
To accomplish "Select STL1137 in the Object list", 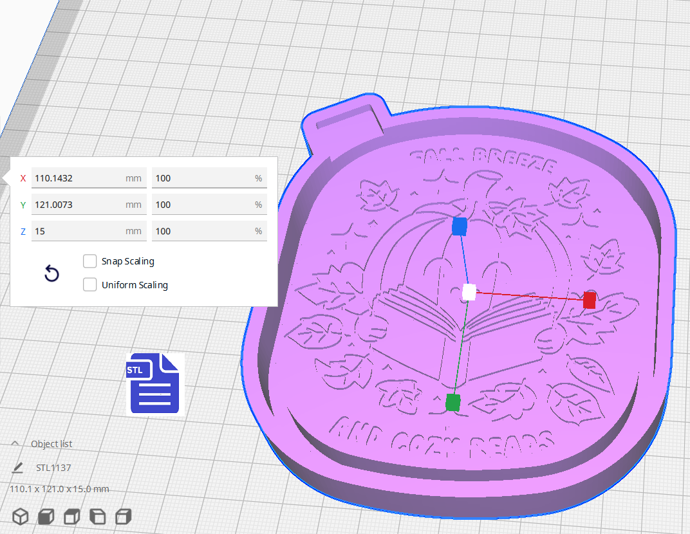I will point(55,468).
